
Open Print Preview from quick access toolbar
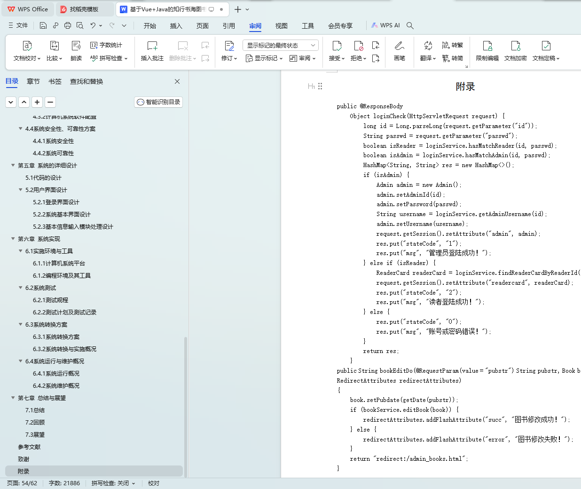click(x=80, y=25)
